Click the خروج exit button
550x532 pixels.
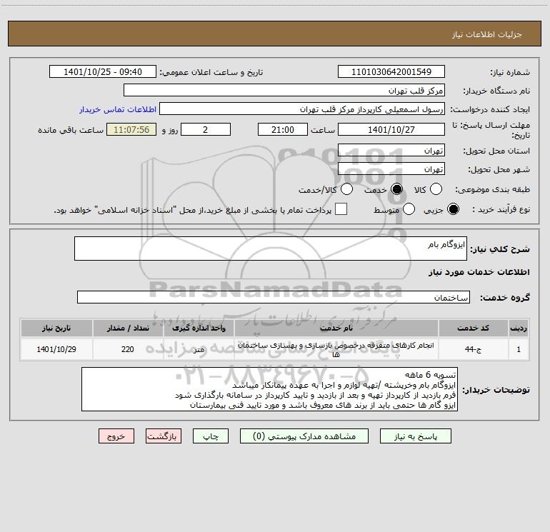click(116, 436)
